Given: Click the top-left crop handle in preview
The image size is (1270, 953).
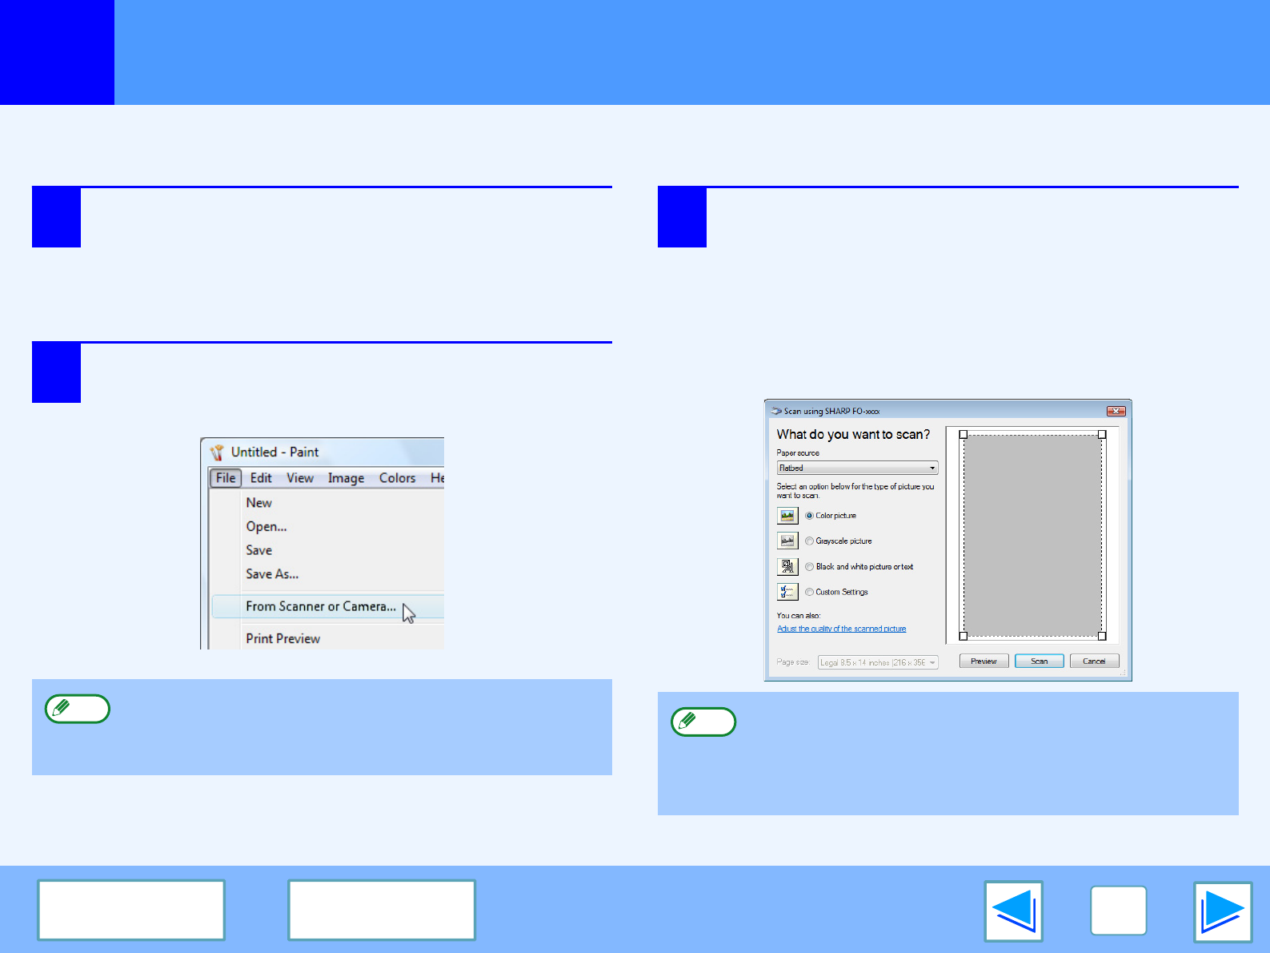Looking at the screenshot, I should pyautogui.click(x=964, y=435).
